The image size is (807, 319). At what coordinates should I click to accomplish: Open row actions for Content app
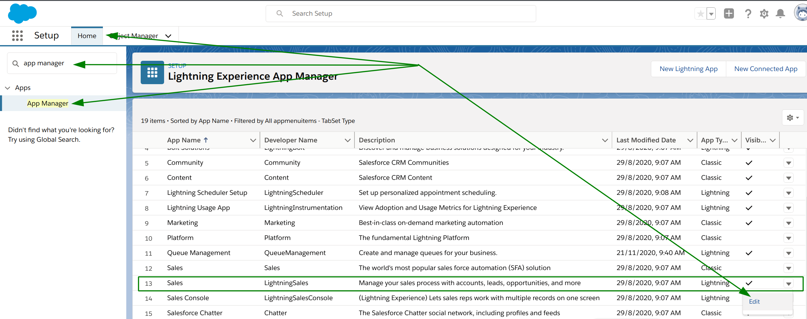(788, 178)
